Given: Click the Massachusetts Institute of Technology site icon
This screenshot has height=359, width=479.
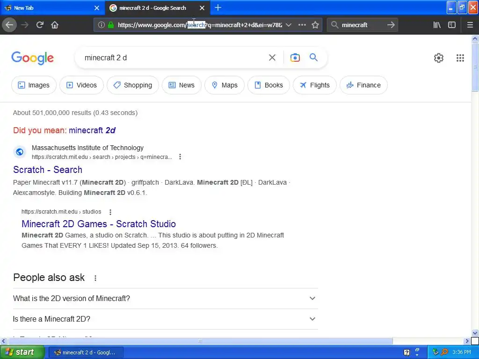Looking at the screenshot, I should click(x=20, y=152).
